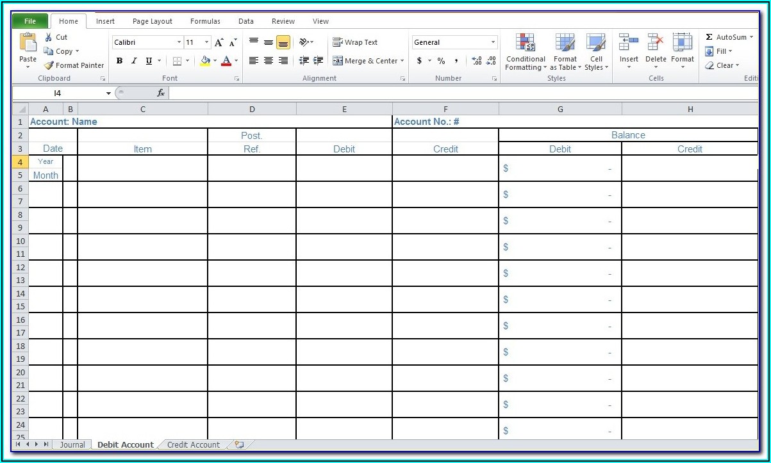Image resolution: width=771 pixels, height=463 pixels.
Task: Toggle Italic formatting
Action: tap(134, 61)
